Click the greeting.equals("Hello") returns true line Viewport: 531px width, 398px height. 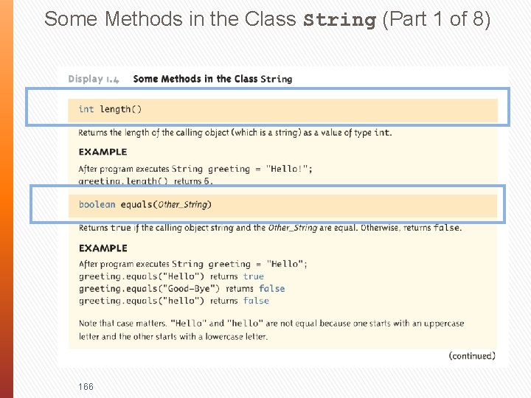click(171, 276)
